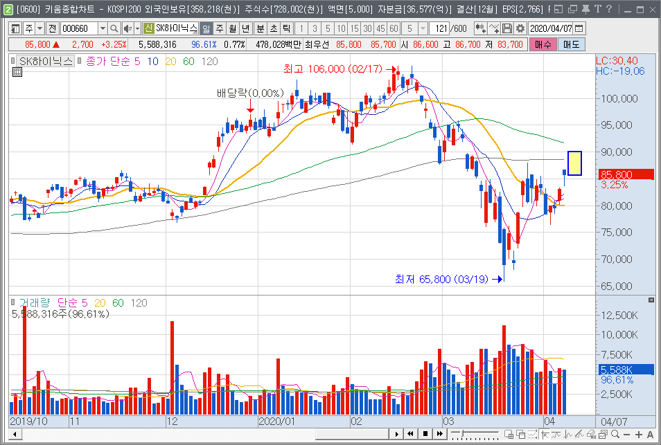Toggle the 전 button in toolbar
This screenshot has width=661, height=445.
52,28
